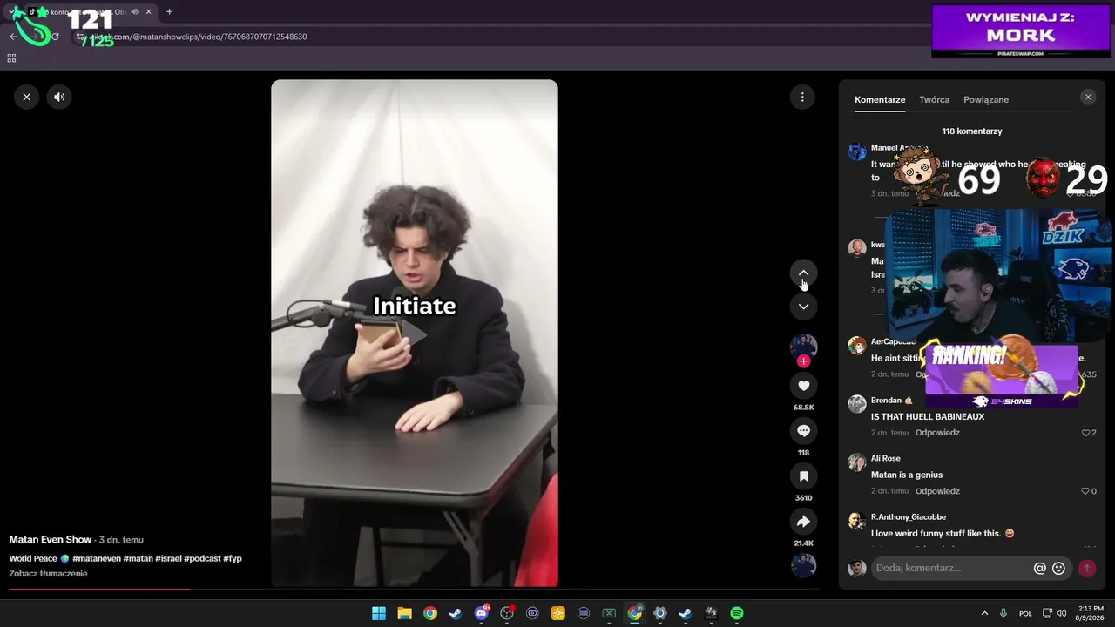
Task: Open File Explorer from the taskbar
Action: coord(404,613)
